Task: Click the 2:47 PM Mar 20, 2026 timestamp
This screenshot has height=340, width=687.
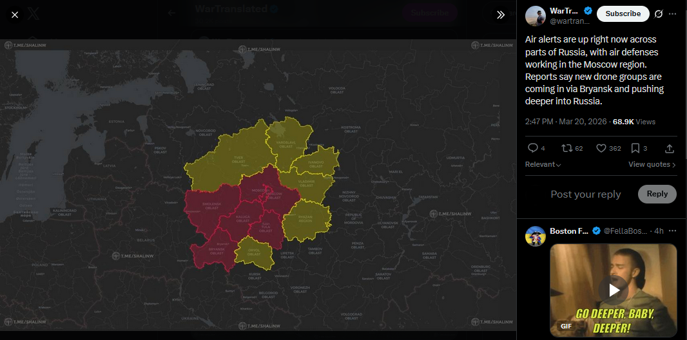Action: pos(566,122)
